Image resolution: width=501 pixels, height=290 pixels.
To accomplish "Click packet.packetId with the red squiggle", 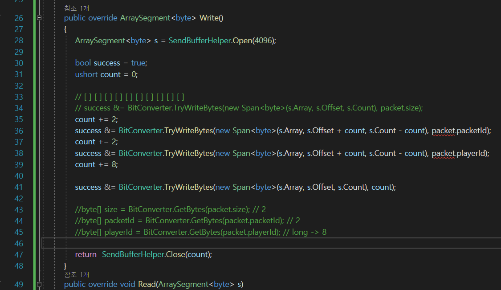I will pyautogui.click(x=460, y=131).
